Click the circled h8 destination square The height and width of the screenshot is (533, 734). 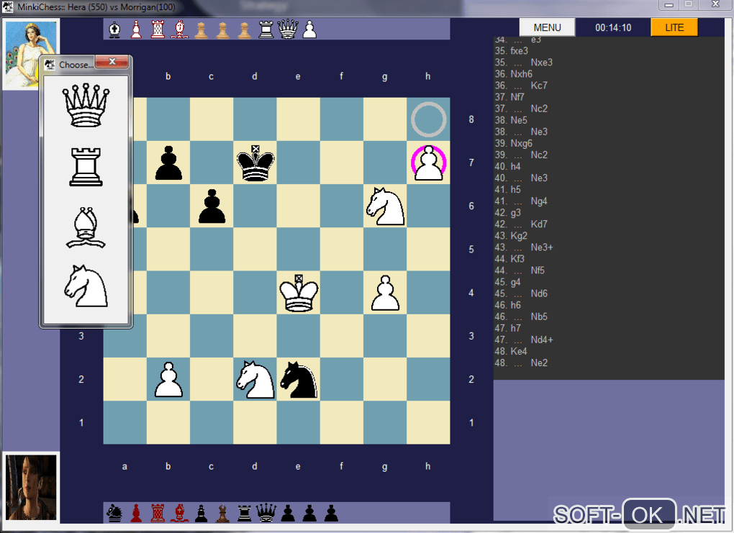click(x=428, y=119)
